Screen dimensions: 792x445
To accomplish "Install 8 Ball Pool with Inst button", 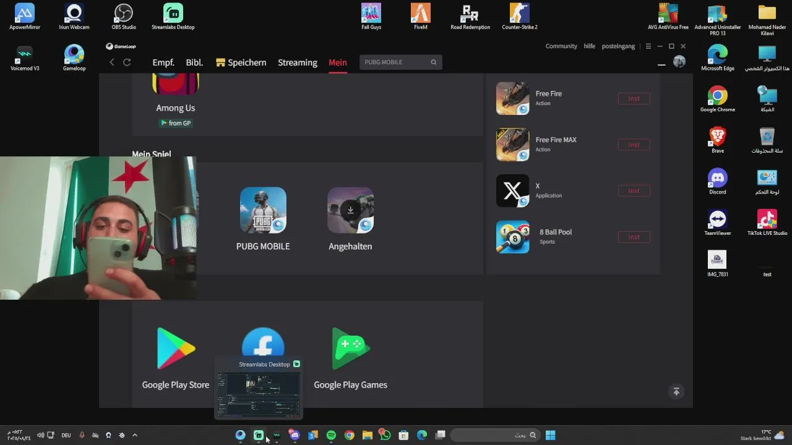I will pyautogui.click(x=634, y=237).
